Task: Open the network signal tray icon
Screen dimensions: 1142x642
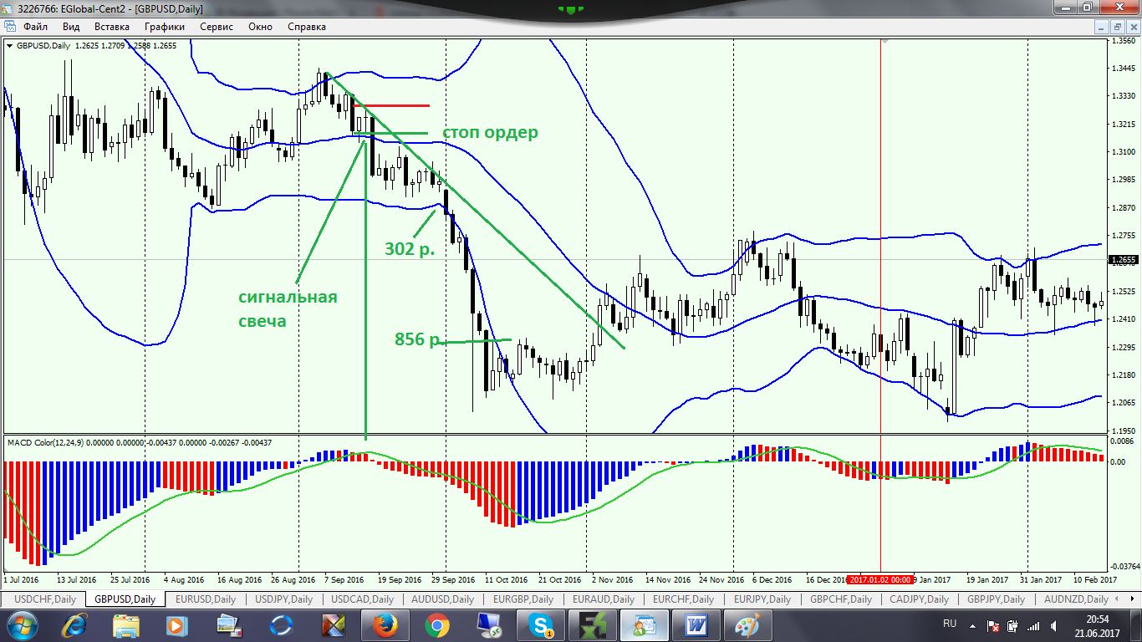Action: pos(1034,624)
